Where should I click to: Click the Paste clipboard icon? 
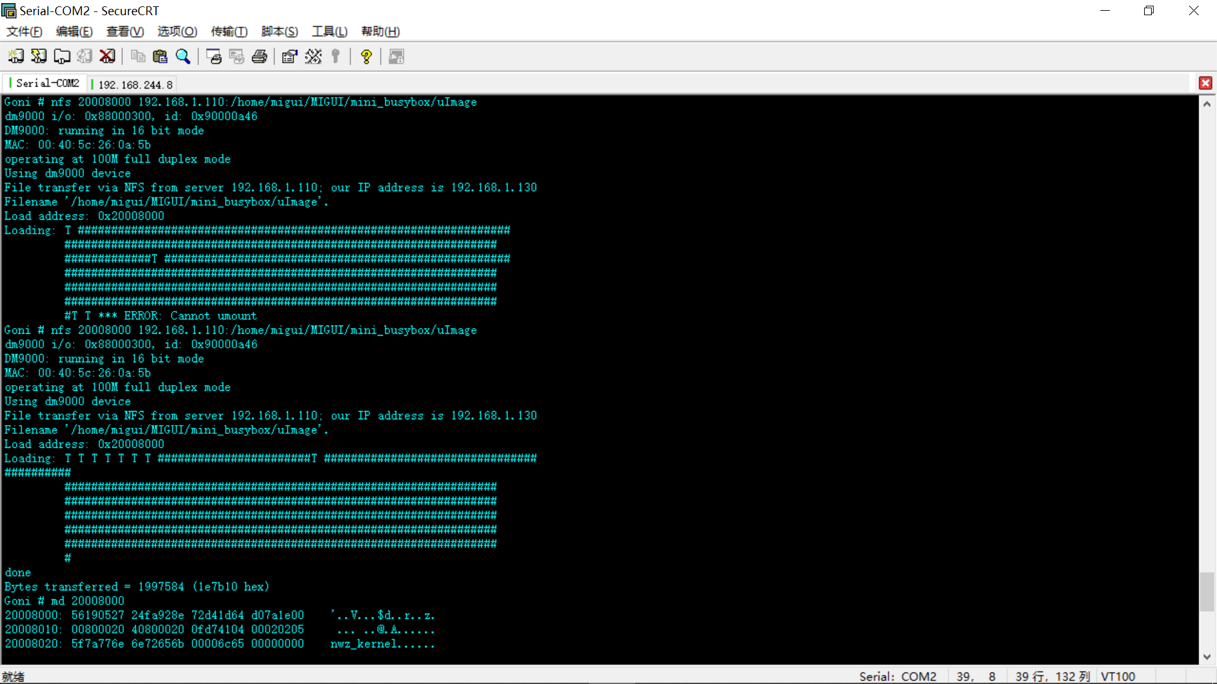pos(160,56)
